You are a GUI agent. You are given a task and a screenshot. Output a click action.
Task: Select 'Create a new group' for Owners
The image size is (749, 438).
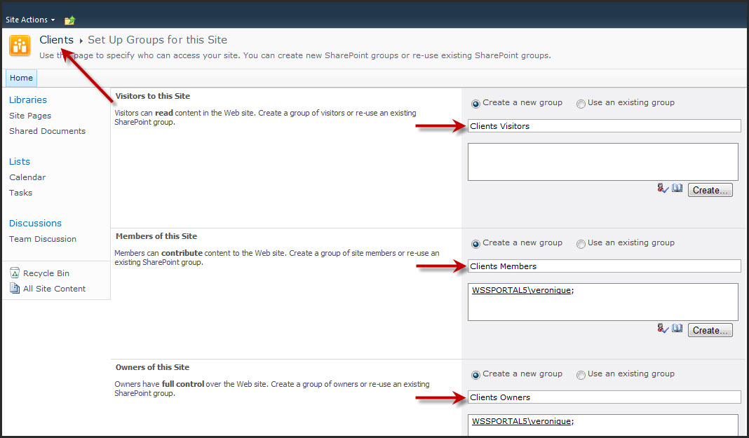point(476,375)
